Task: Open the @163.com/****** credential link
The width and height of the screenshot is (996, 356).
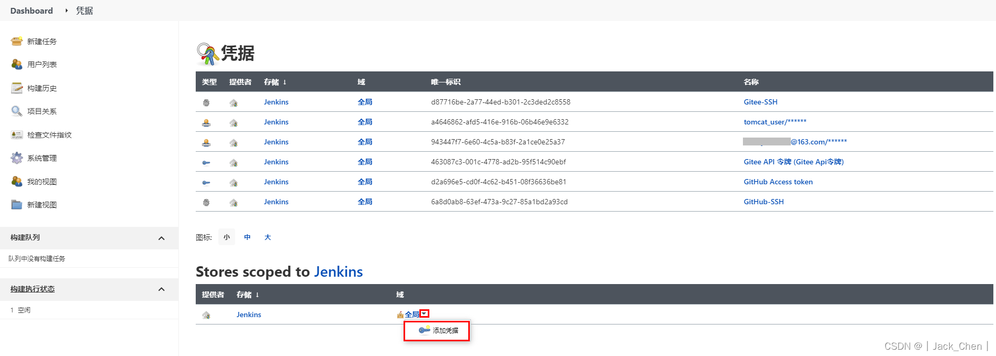Action: pyautogui.click(x=795, y=142)
